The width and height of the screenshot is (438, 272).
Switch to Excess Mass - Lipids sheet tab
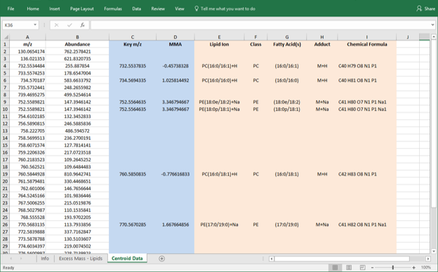click(81, 259)
